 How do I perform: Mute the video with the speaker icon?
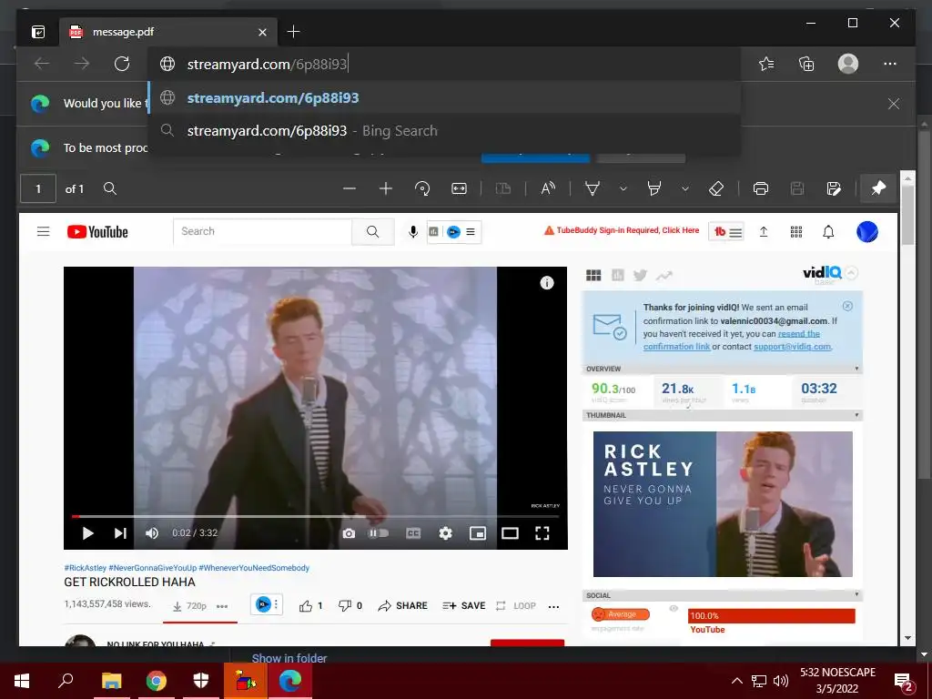coord(152,533)
